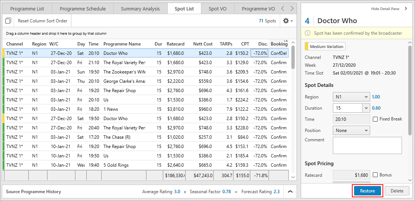
Task: Click the spot list scroll up arrow
Action: click(x=293, y=43)
